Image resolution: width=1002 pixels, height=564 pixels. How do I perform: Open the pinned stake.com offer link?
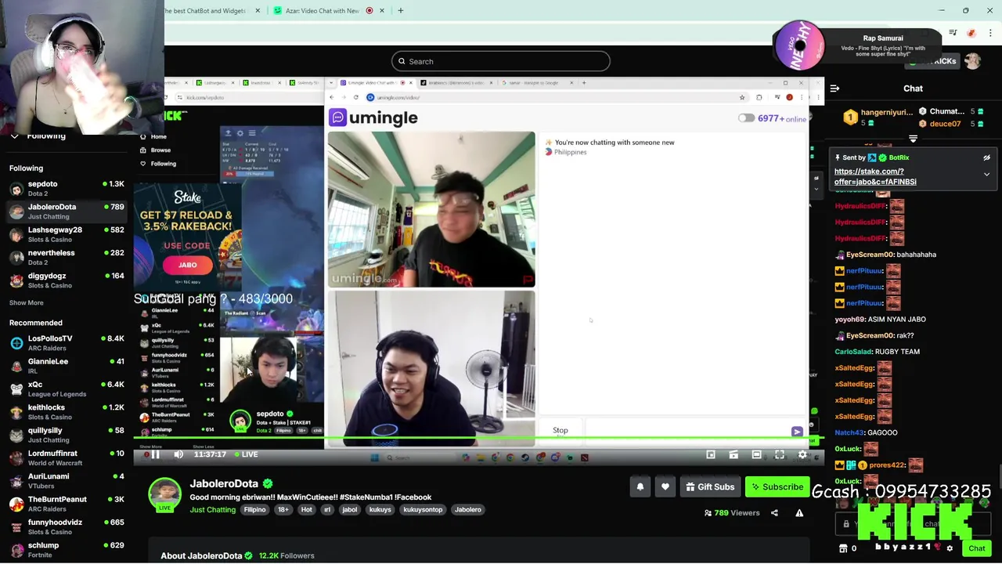(875, 176)
